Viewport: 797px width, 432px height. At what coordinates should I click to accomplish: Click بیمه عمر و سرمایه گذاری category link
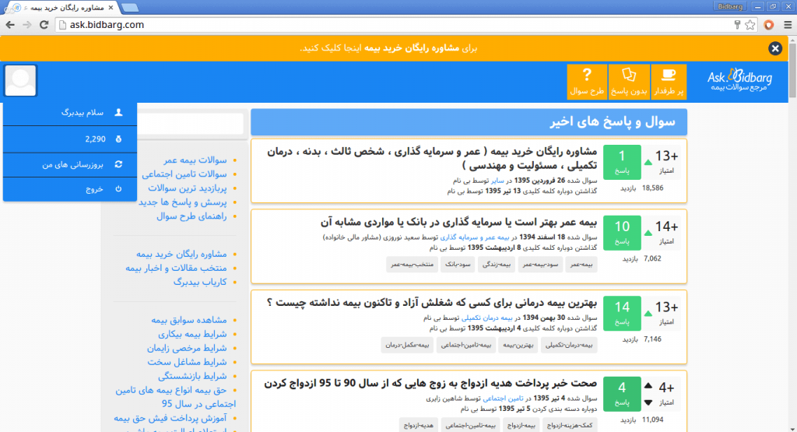pos(474,237)
